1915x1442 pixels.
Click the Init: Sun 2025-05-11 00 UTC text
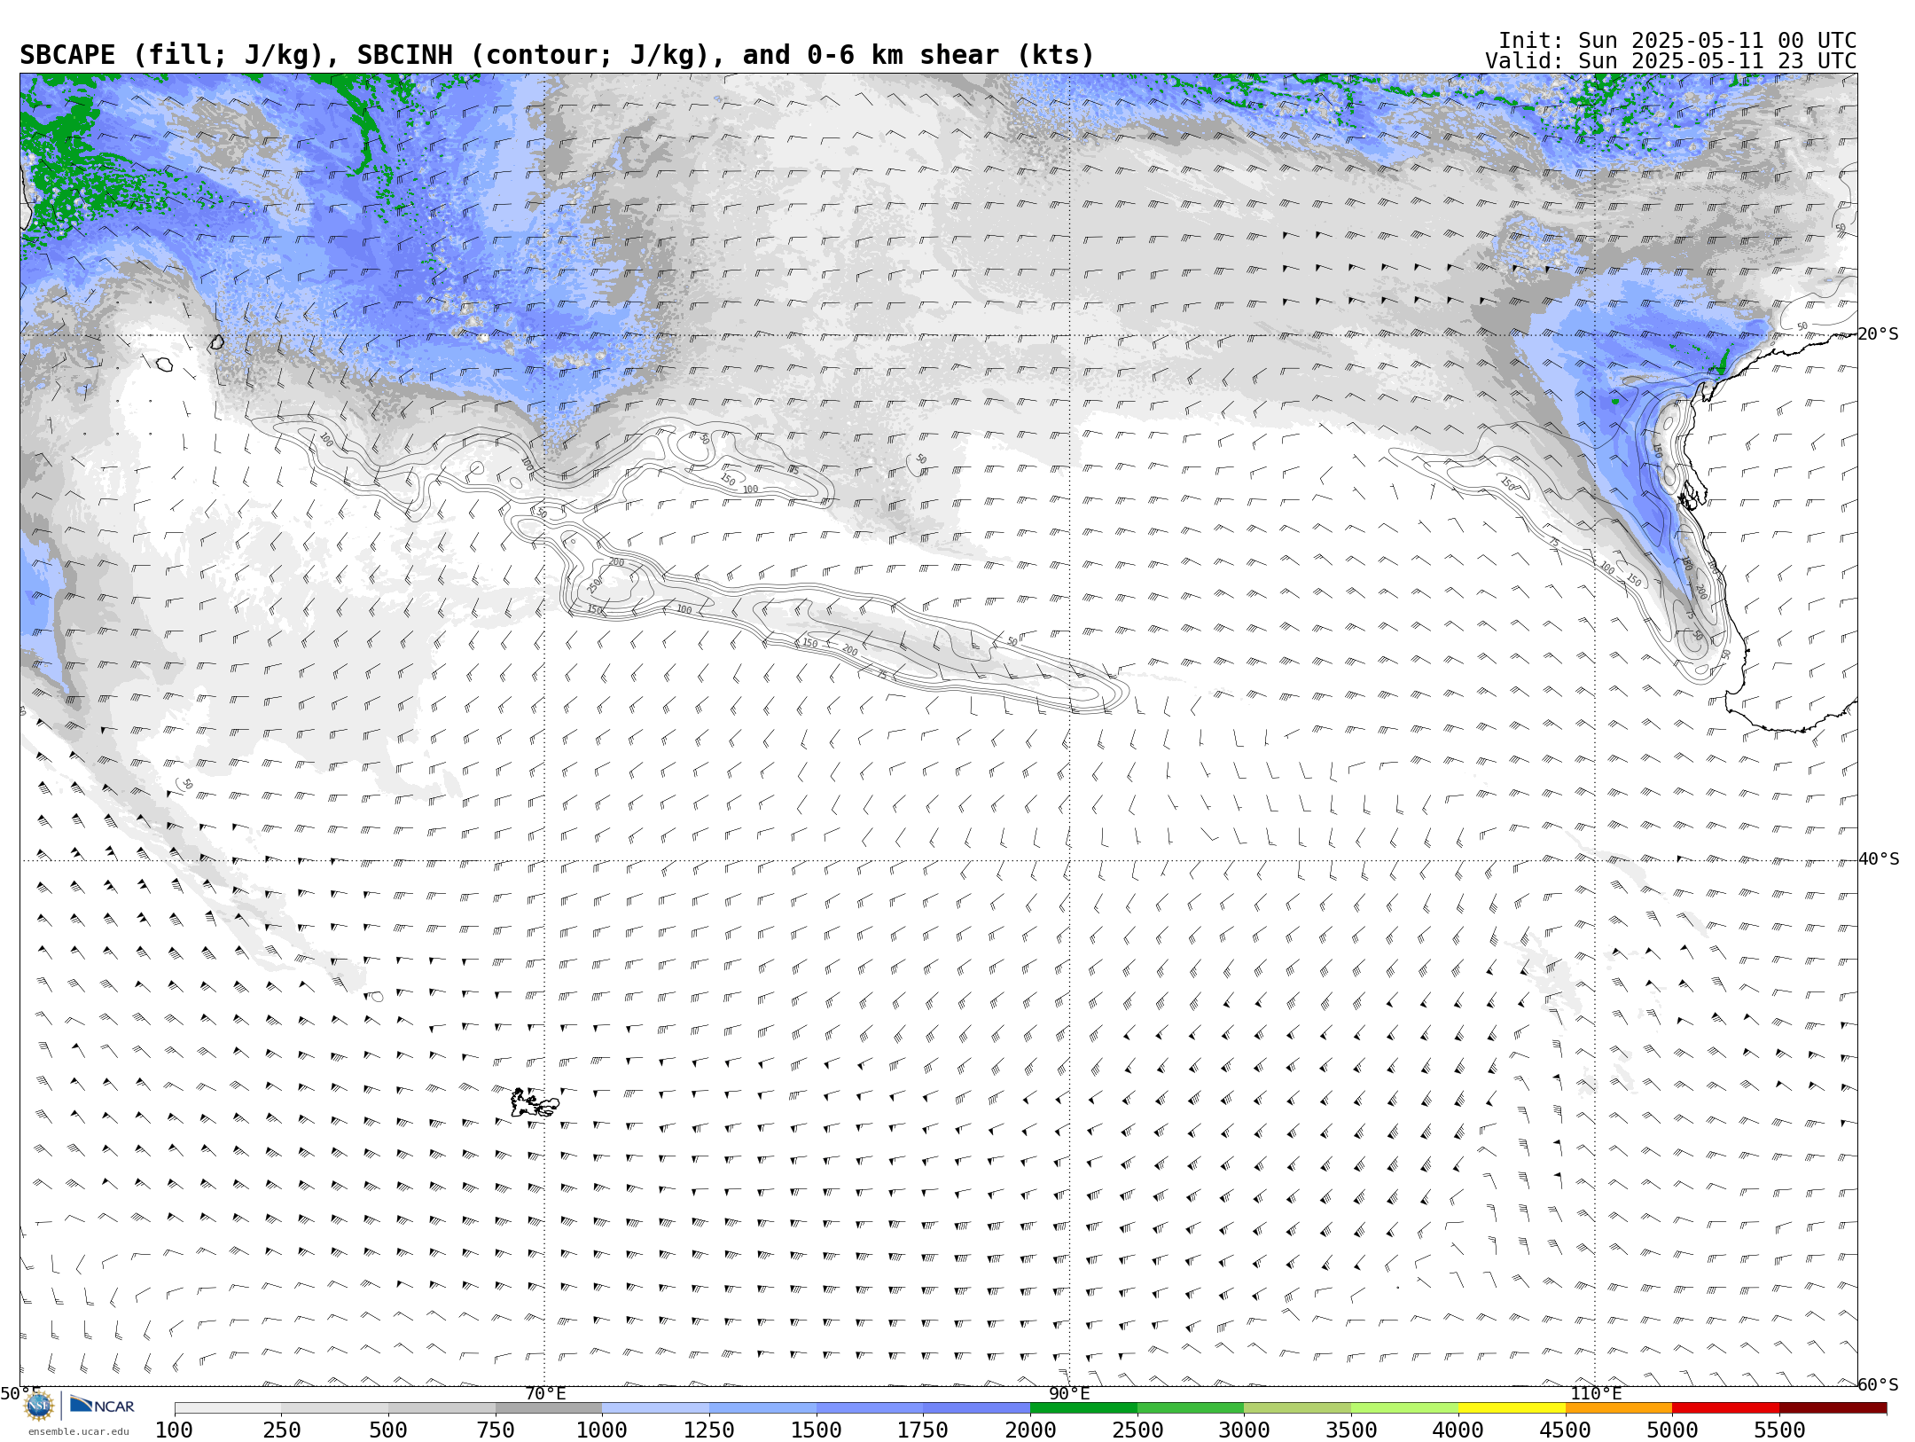1677,41
